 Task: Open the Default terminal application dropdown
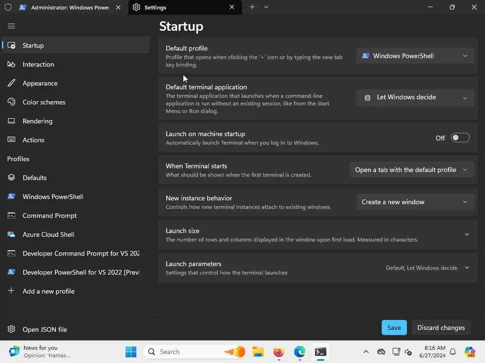415,97
